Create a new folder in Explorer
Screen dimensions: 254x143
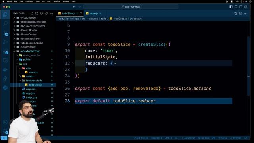37,13
